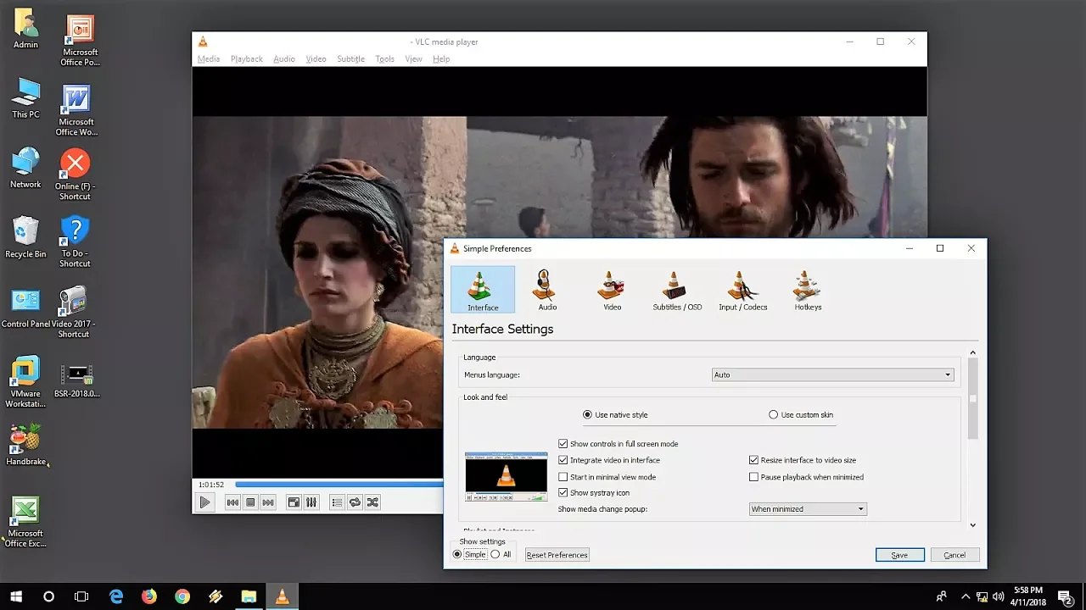Open the Audio menu in VLC
Viewport: 1086px width, 610px height.
(x=284, y=59)
